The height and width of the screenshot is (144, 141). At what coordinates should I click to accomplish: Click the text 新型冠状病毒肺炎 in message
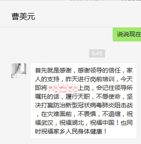click(90, 105)
